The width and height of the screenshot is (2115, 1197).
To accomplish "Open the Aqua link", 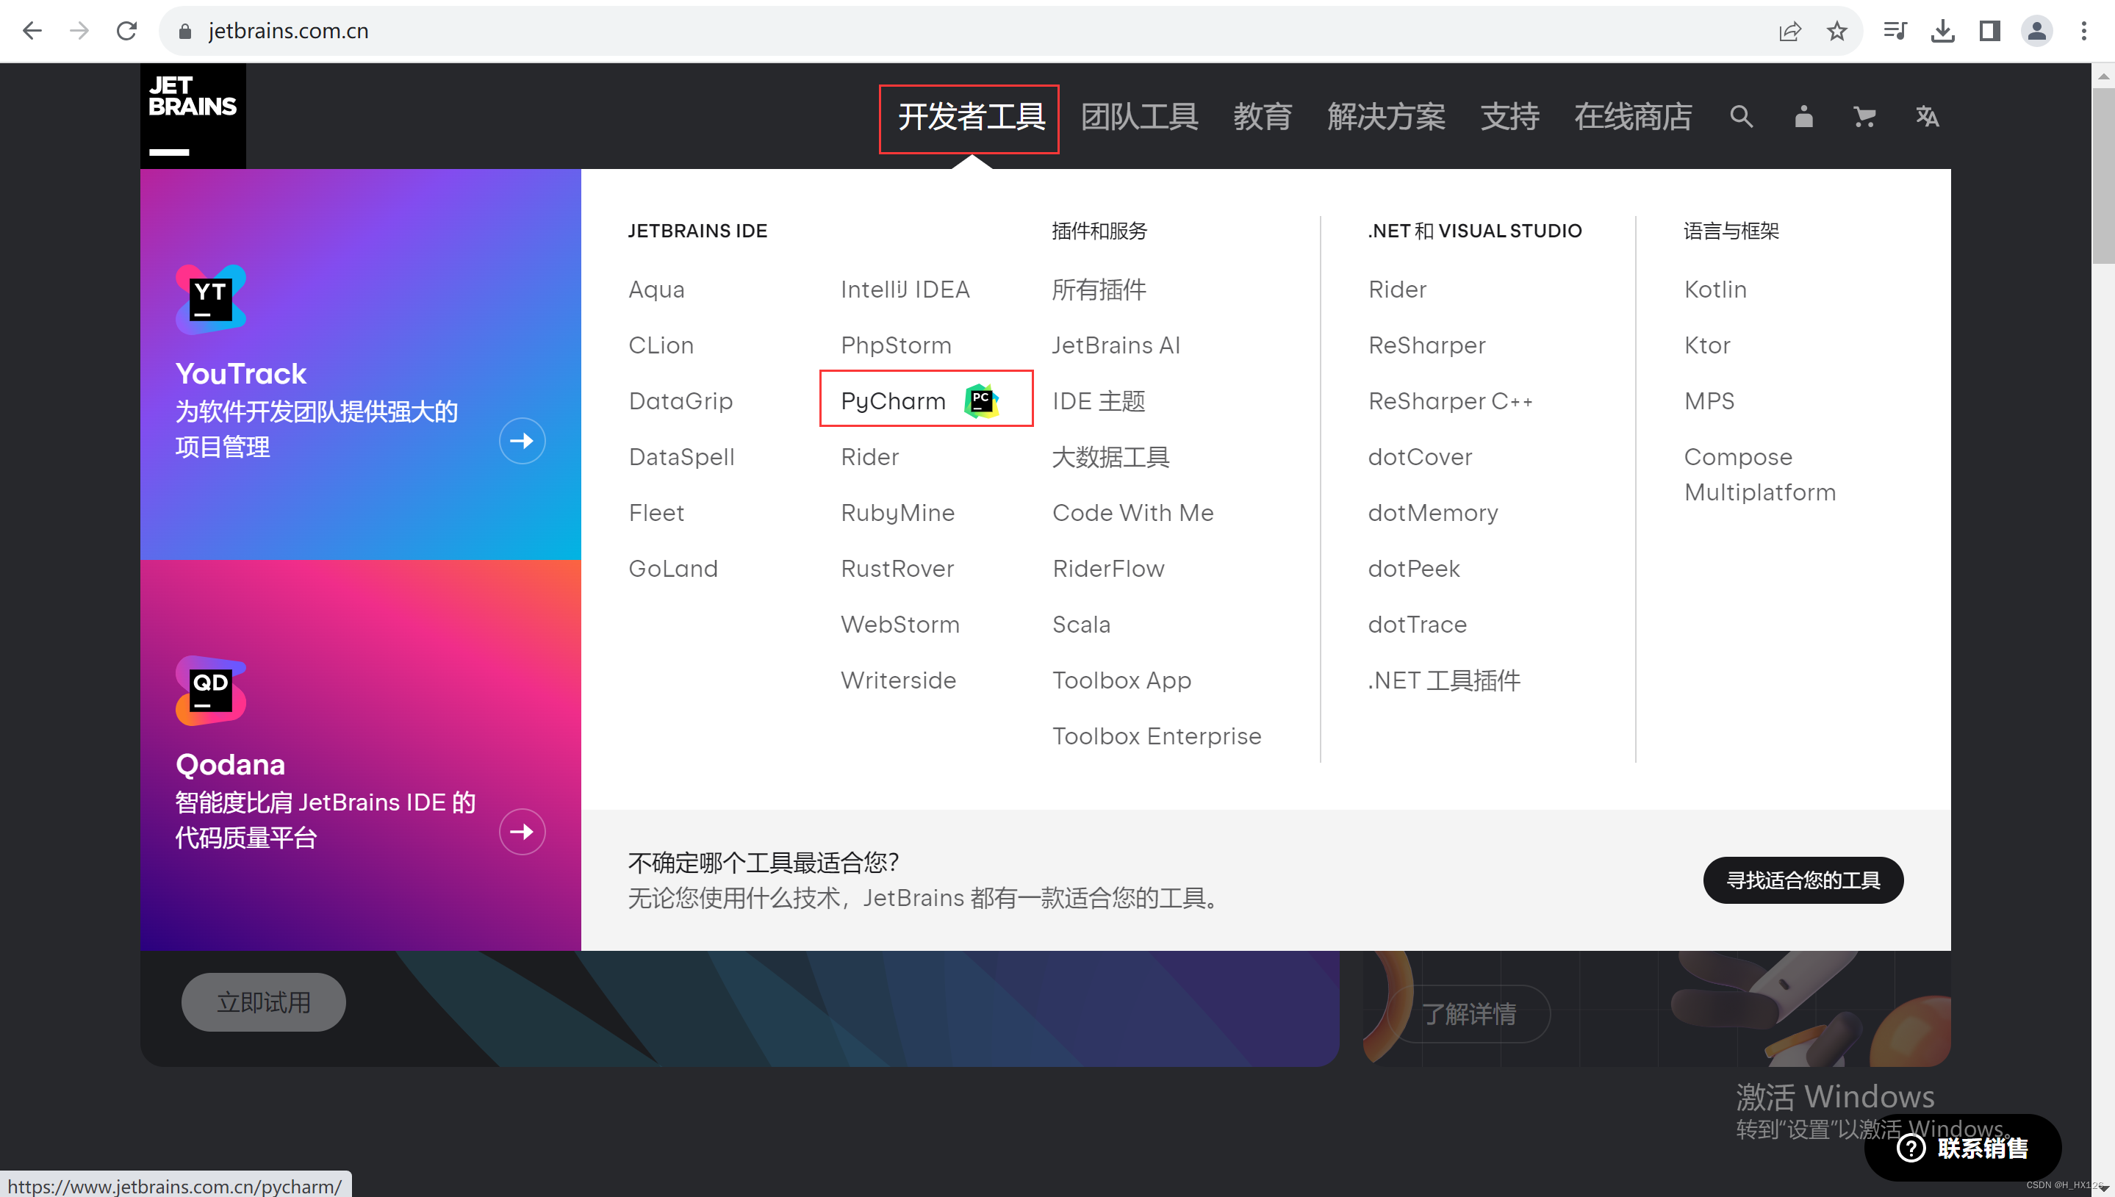I will click(656, 290).
